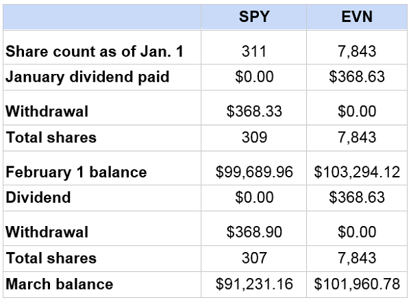Click the SPY share count 311
411x300 pixels.
tap(253, 51)
